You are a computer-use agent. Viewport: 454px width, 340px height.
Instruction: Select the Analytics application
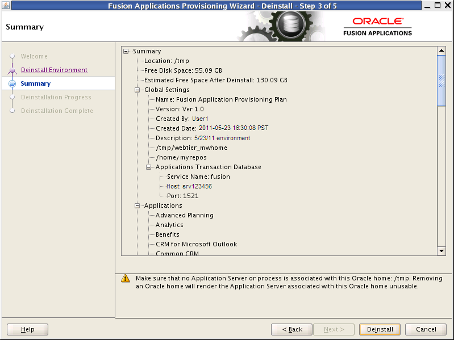tap(169, 225)
